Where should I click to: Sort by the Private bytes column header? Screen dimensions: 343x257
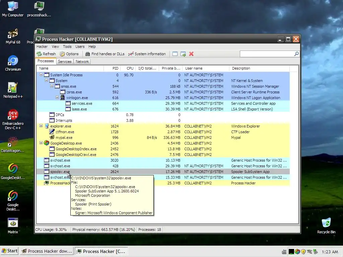[170, 68]
